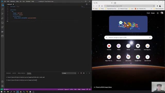This screenshot has height=93, width=165.
Task: Open notifications bell in VS Code status bar
Action: click(x=90, y=89)
